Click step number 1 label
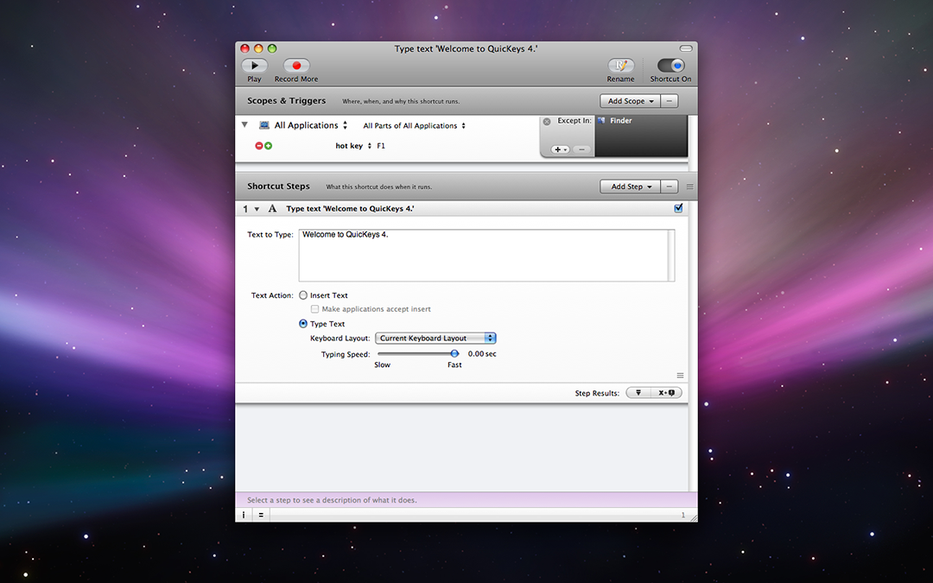The height and width of the screenshot is (583, 933). click(x=245, y=209)
